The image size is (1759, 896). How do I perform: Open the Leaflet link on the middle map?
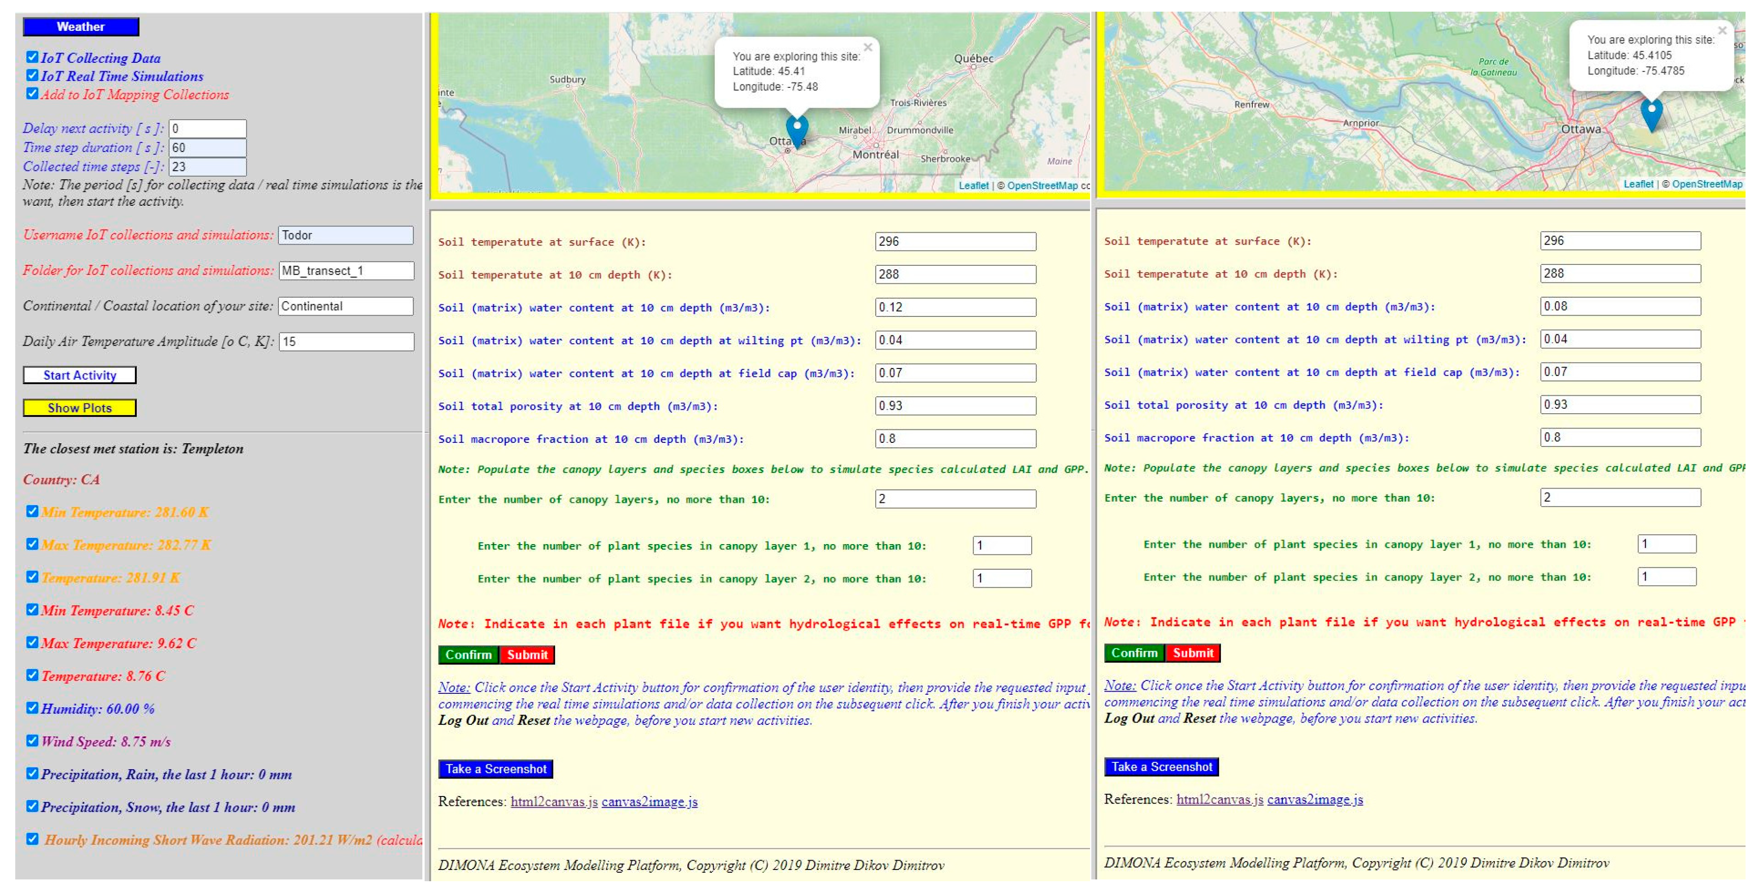pyautogui.click(x=973, y=186)
